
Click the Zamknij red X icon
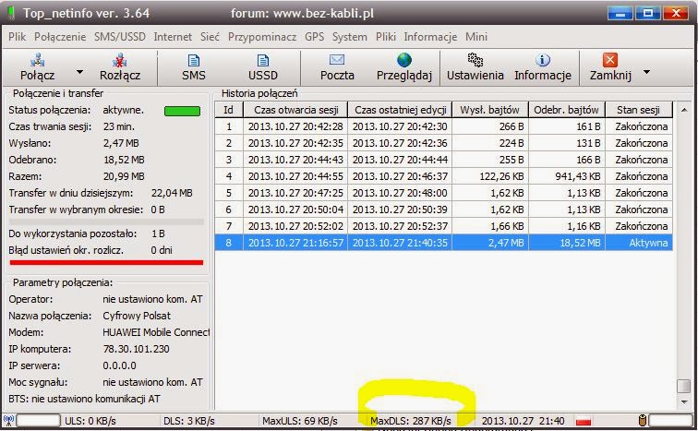click(x=610, y=60)
